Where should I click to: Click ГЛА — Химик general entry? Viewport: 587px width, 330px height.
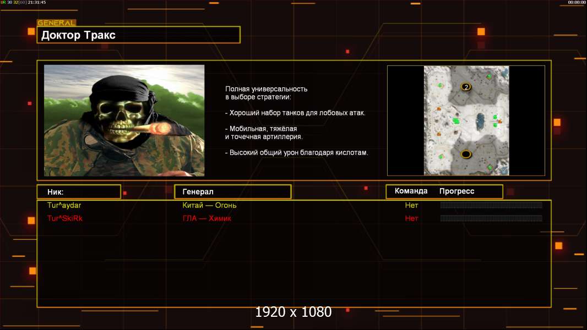pyautogui.click(x=206, y=218)
